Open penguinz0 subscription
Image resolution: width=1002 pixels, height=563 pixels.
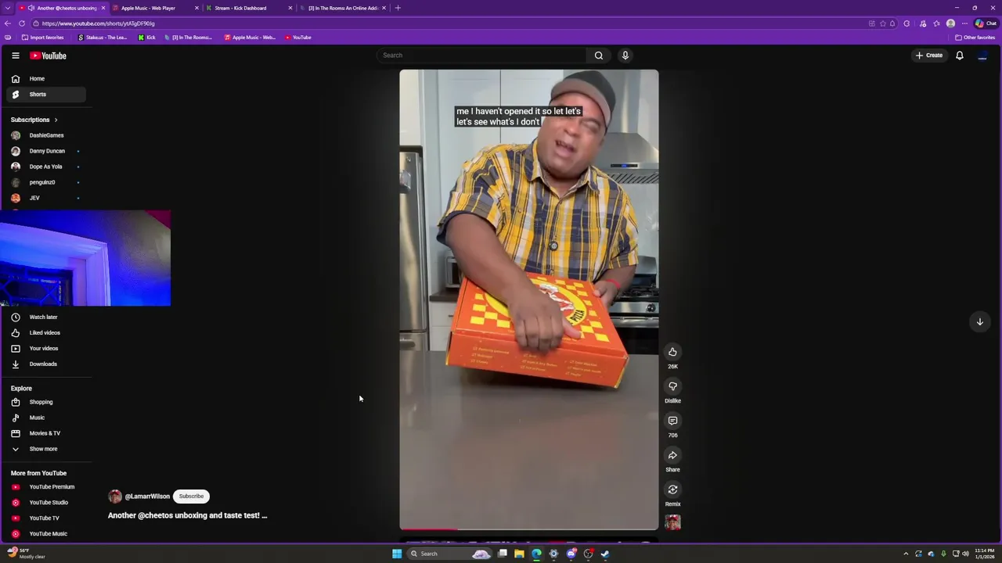[43, 182]
